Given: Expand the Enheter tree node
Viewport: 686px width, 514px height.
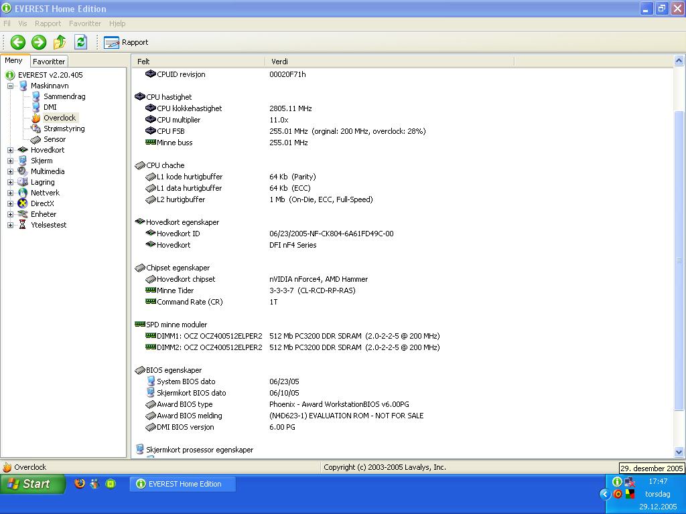Looking at the screenshot, I should 10,214.
